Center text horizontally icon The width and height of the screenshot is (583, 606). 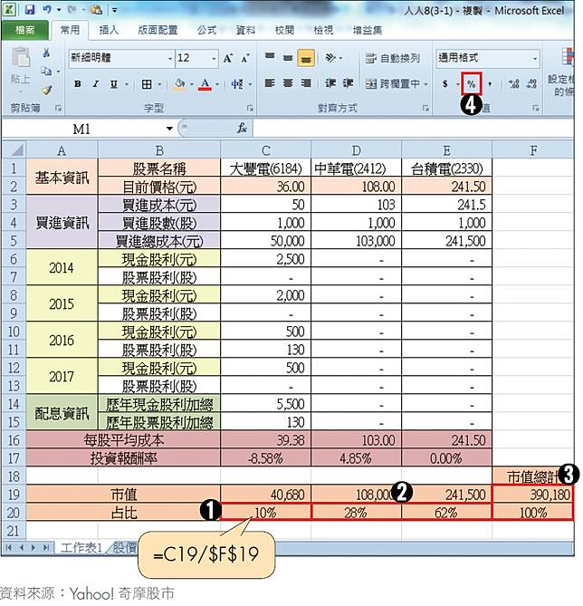[288, 83]
